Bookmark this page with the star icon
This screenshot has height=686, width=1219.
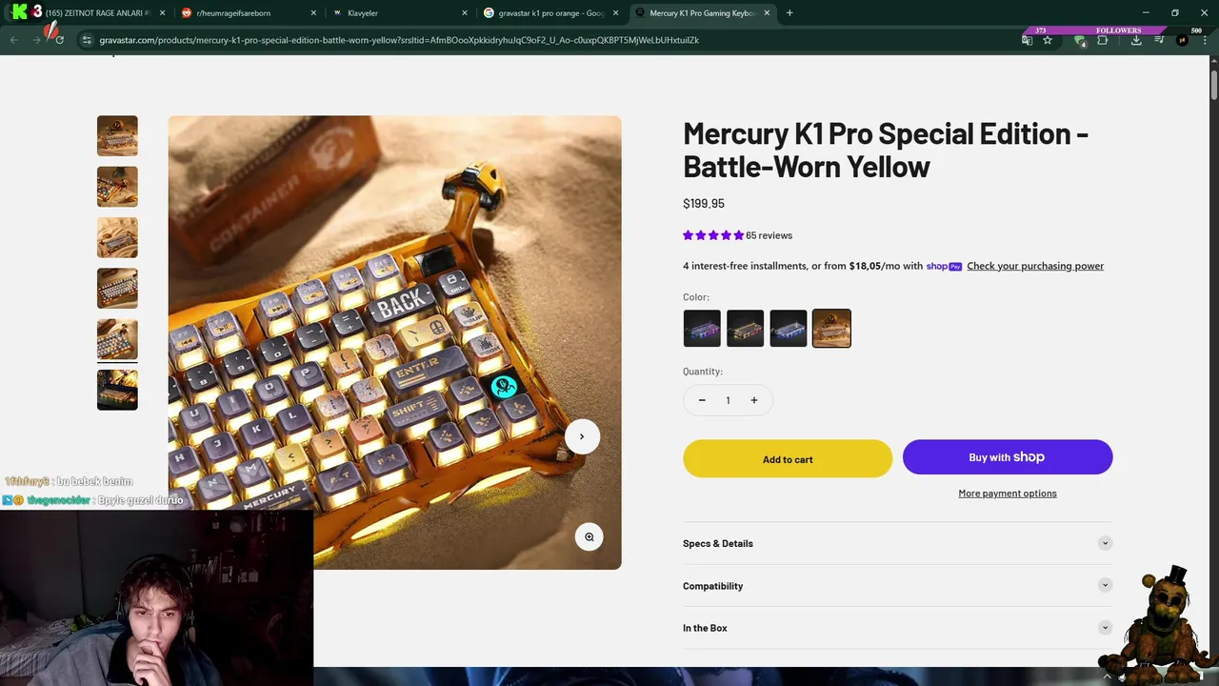click(x=1048, y=40)
